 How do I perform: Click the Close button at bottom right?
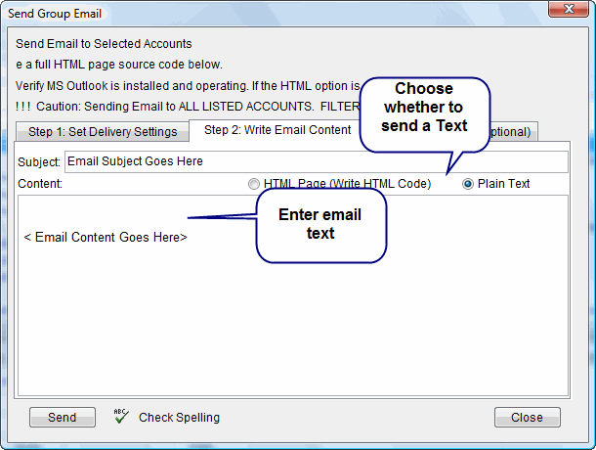click(527, 418)
